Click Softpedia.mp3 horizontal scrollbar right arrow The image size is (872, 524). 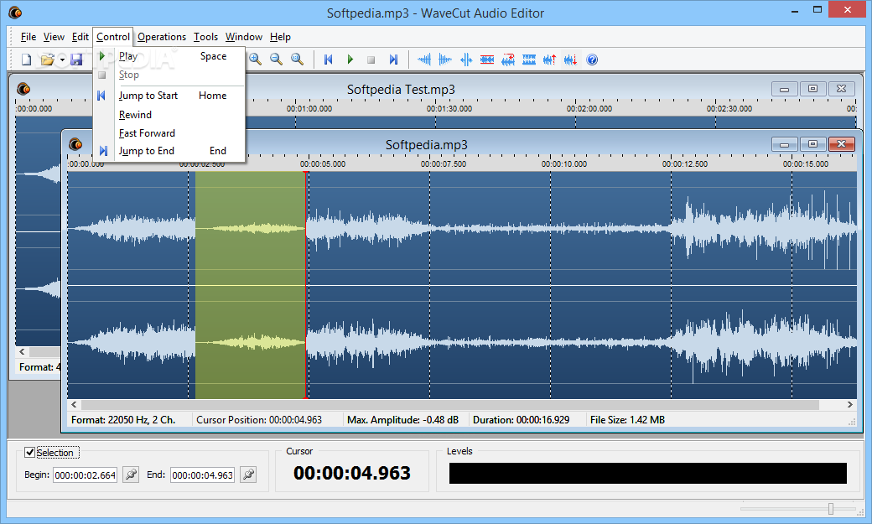[x=849, y=405]
